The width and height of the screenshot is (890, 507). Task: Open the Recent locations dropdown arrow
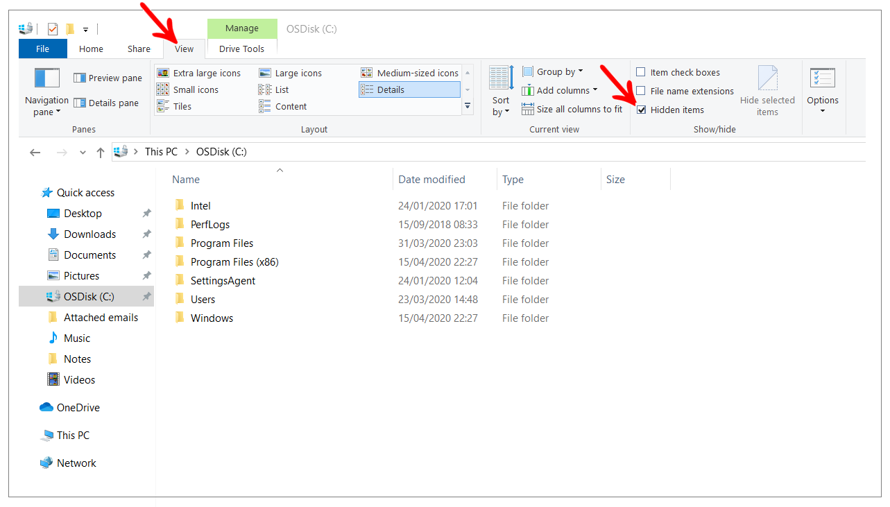pyautogui.click(x=83, y=153)
